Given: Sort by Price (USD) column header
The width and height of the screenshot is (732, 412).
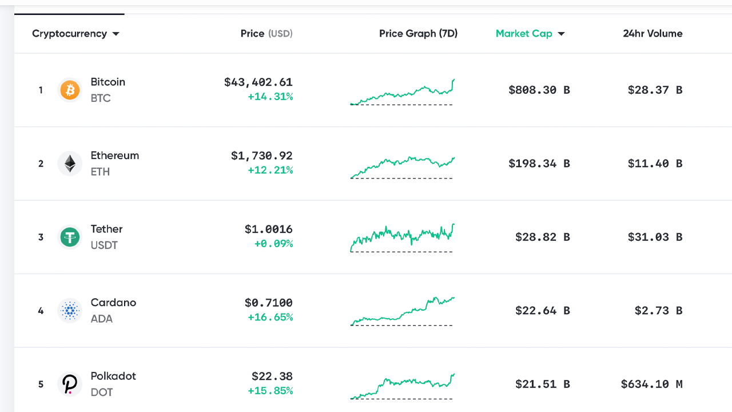Looking at the screenshot, I should tap(266, 34).
